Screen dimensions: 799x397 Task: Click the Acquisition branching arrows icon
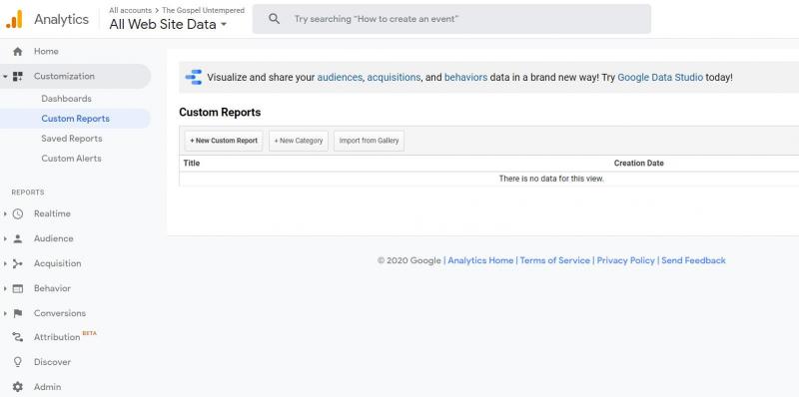18,263
